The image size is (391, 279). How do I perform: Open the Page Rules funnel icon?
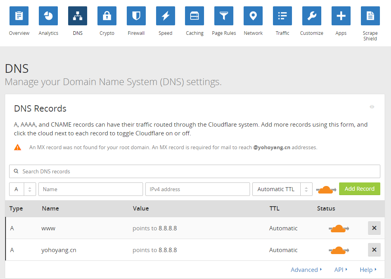[x=224, y=16]
